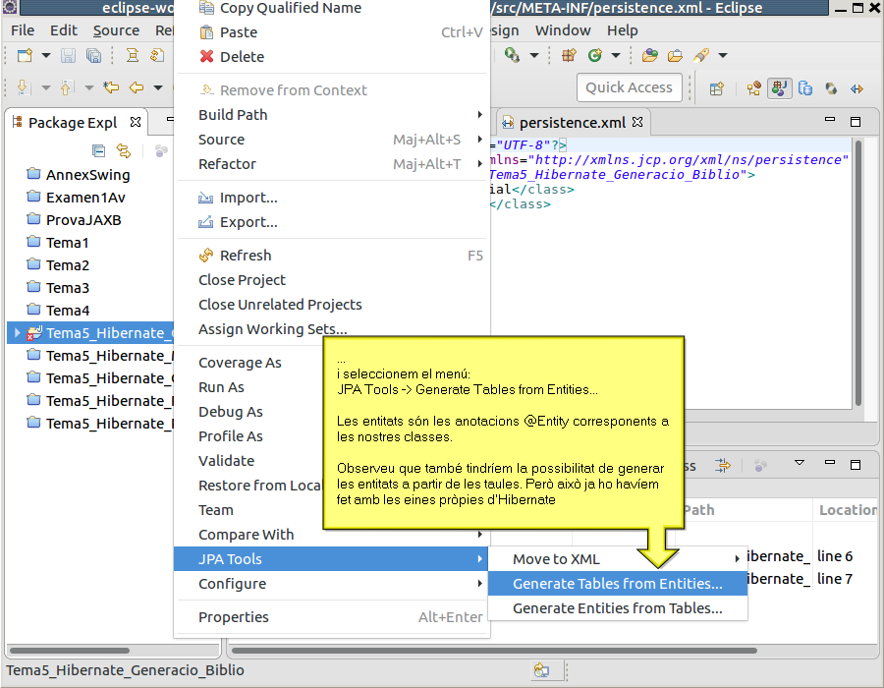The image size is (884, 688).
Task: Click the Previous Annotation up-arrow icon
Action: [x=67, y=87]
